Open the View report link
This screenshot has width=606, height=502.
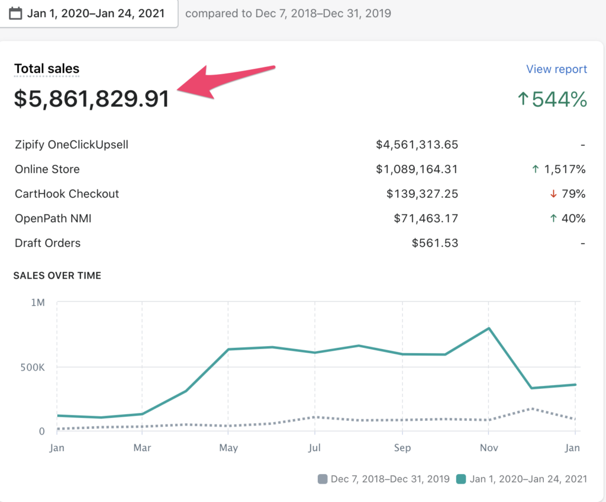[556, 69]
